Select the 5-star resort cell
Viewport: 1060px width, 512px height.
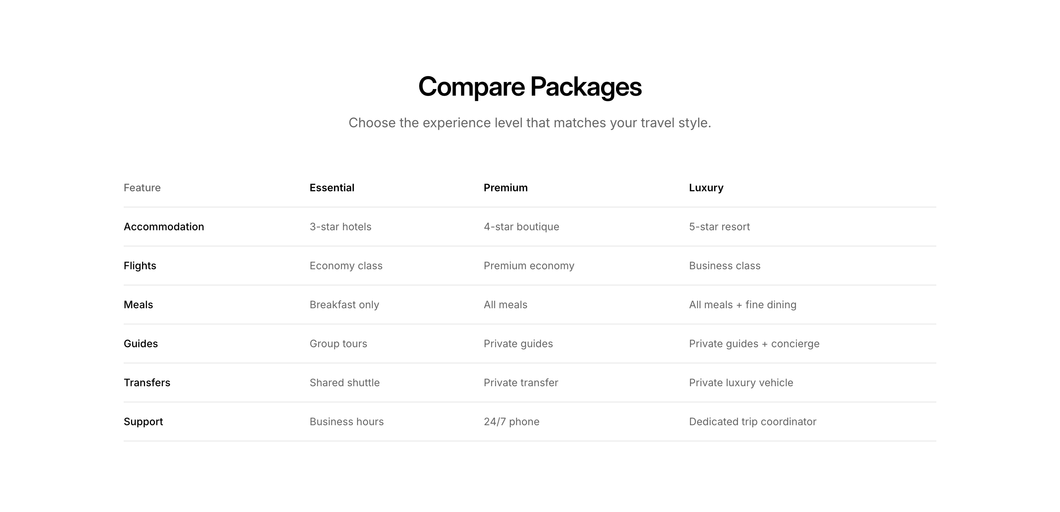click(x=719, y=227)
